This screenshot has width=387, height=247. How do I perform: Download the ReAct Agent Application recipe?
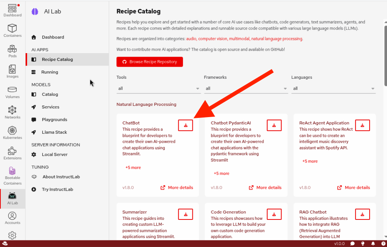coord(363,125)
